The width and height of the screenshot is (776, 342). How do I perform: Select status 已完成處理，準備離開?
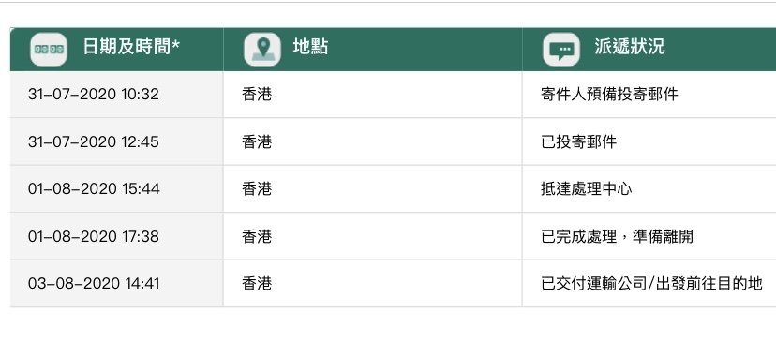pyautogui.click(x=617, y=236)
